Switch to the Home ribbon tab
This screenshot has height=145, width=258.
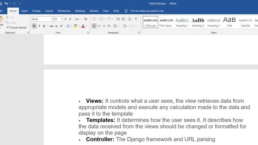[x=13, y=11]
